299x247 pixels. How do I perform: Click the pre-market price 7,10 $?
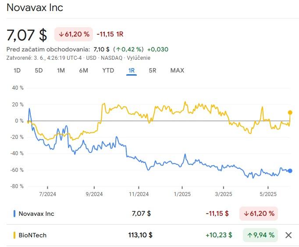(x=101, y=49)
